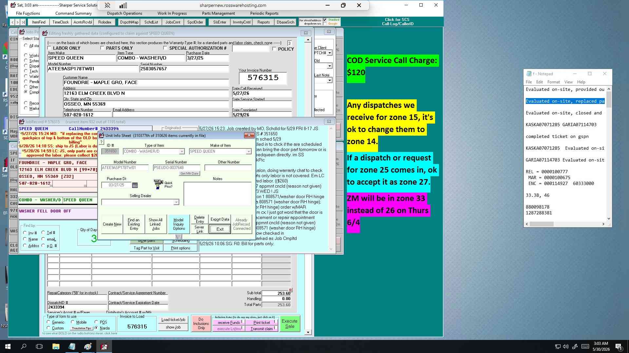Click the pin icon in the remote session bar
629x353 pixels.
(107, 5)
